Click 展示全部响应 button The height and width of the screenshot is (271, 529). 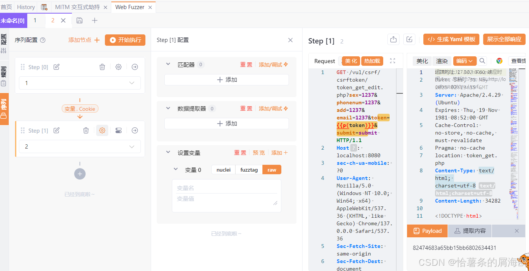click(x=504, y=39)
